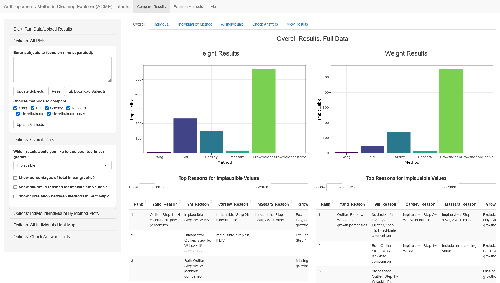Click the Carsley bar in Weight Results

(x=399, y=142)
